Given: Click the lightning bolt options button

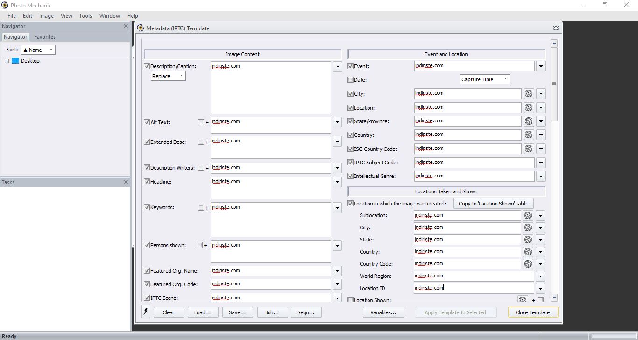Looking at the screenshot, I should [146, 312].
